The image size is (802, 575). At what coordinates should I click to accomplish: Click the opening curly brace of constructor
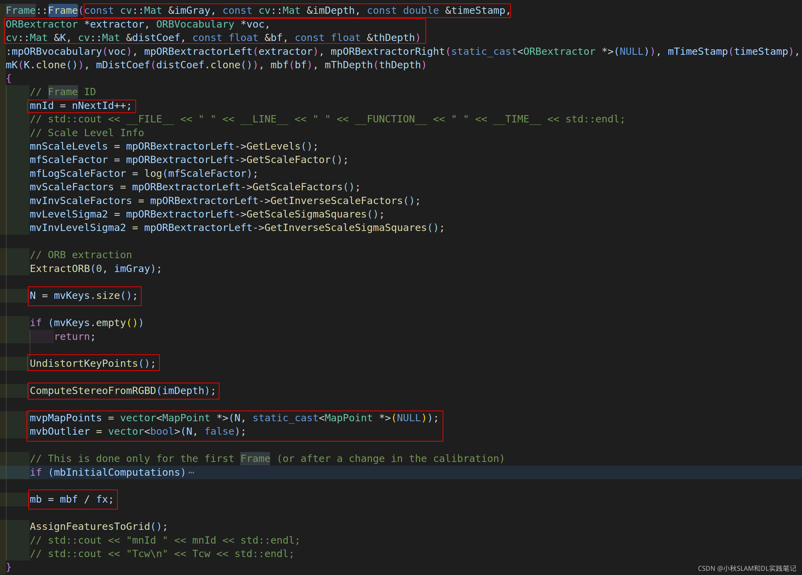tap(9, 79)
